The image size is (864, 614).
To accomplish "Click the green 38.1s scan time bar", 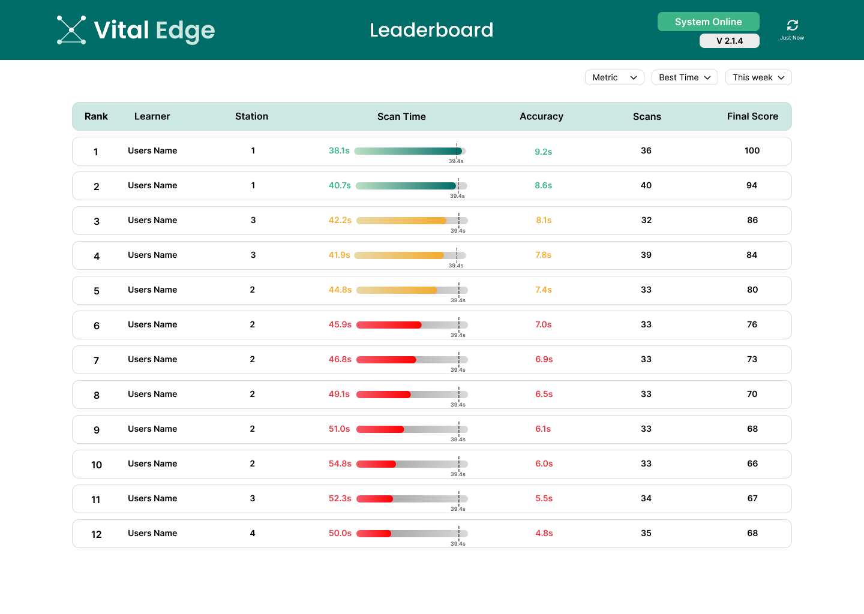I will point(408,151).
